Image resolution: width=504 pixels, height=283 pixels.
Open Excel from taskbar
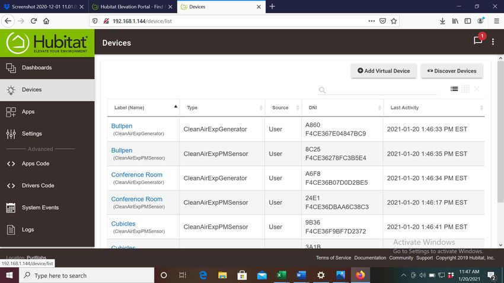[282, 275]
